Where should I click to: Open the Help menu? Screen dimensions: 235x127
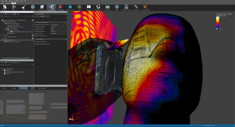pos(22,1)
